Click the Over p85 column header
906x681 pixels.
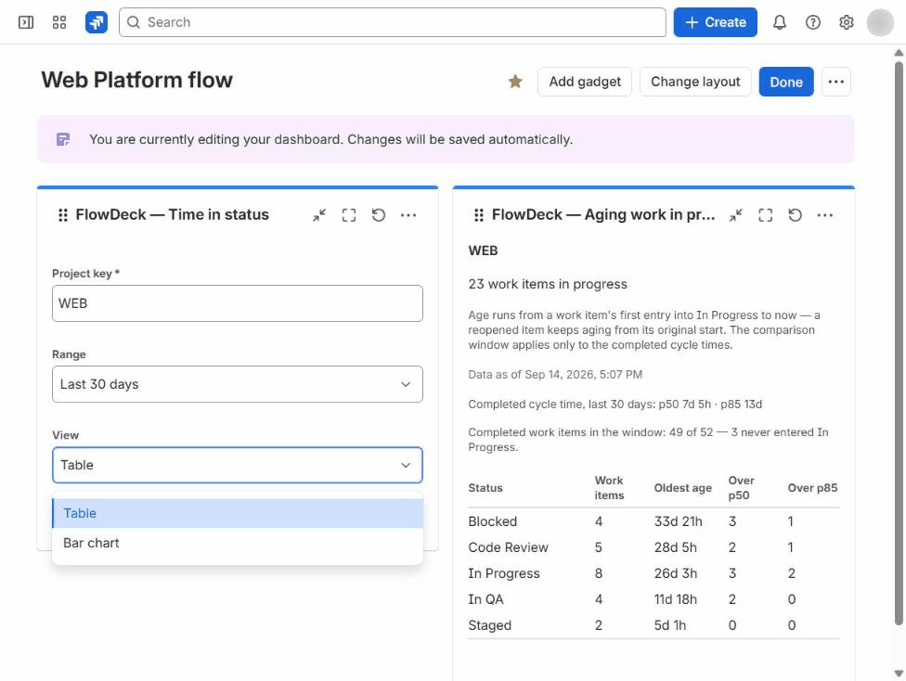(x=812, y=488)
